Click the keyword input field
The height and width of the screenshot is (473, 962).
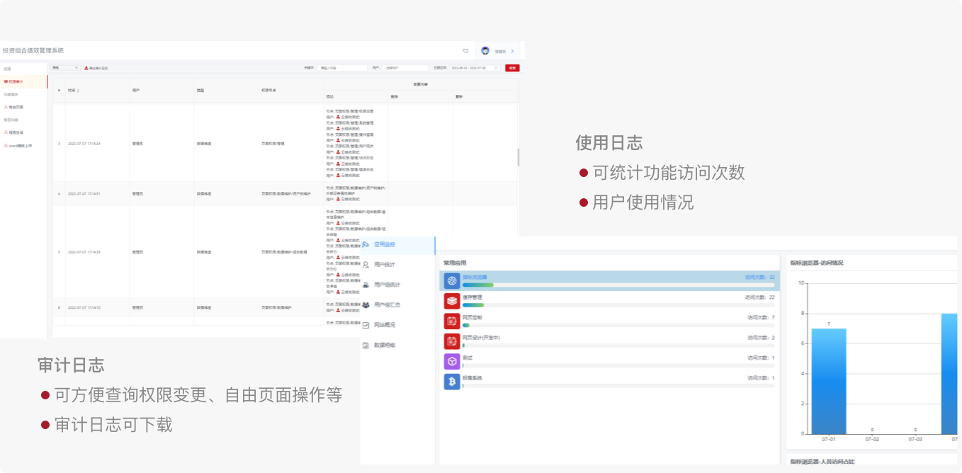(x=342, y=68)
